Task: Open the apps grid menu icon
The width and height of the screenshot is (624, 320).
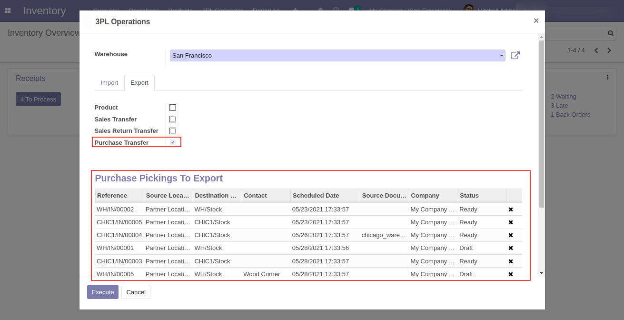Action: (8, 10)
